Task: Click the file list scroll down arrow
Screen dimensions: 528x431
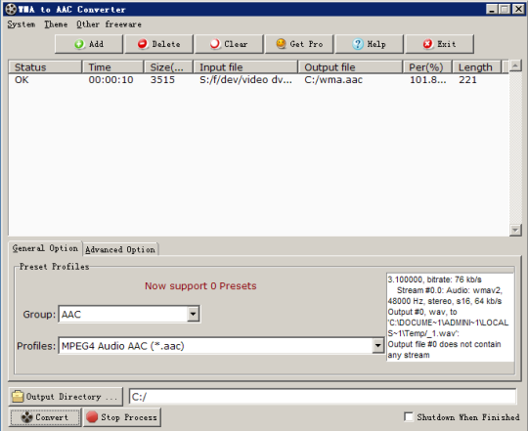Action: point(515,230)
